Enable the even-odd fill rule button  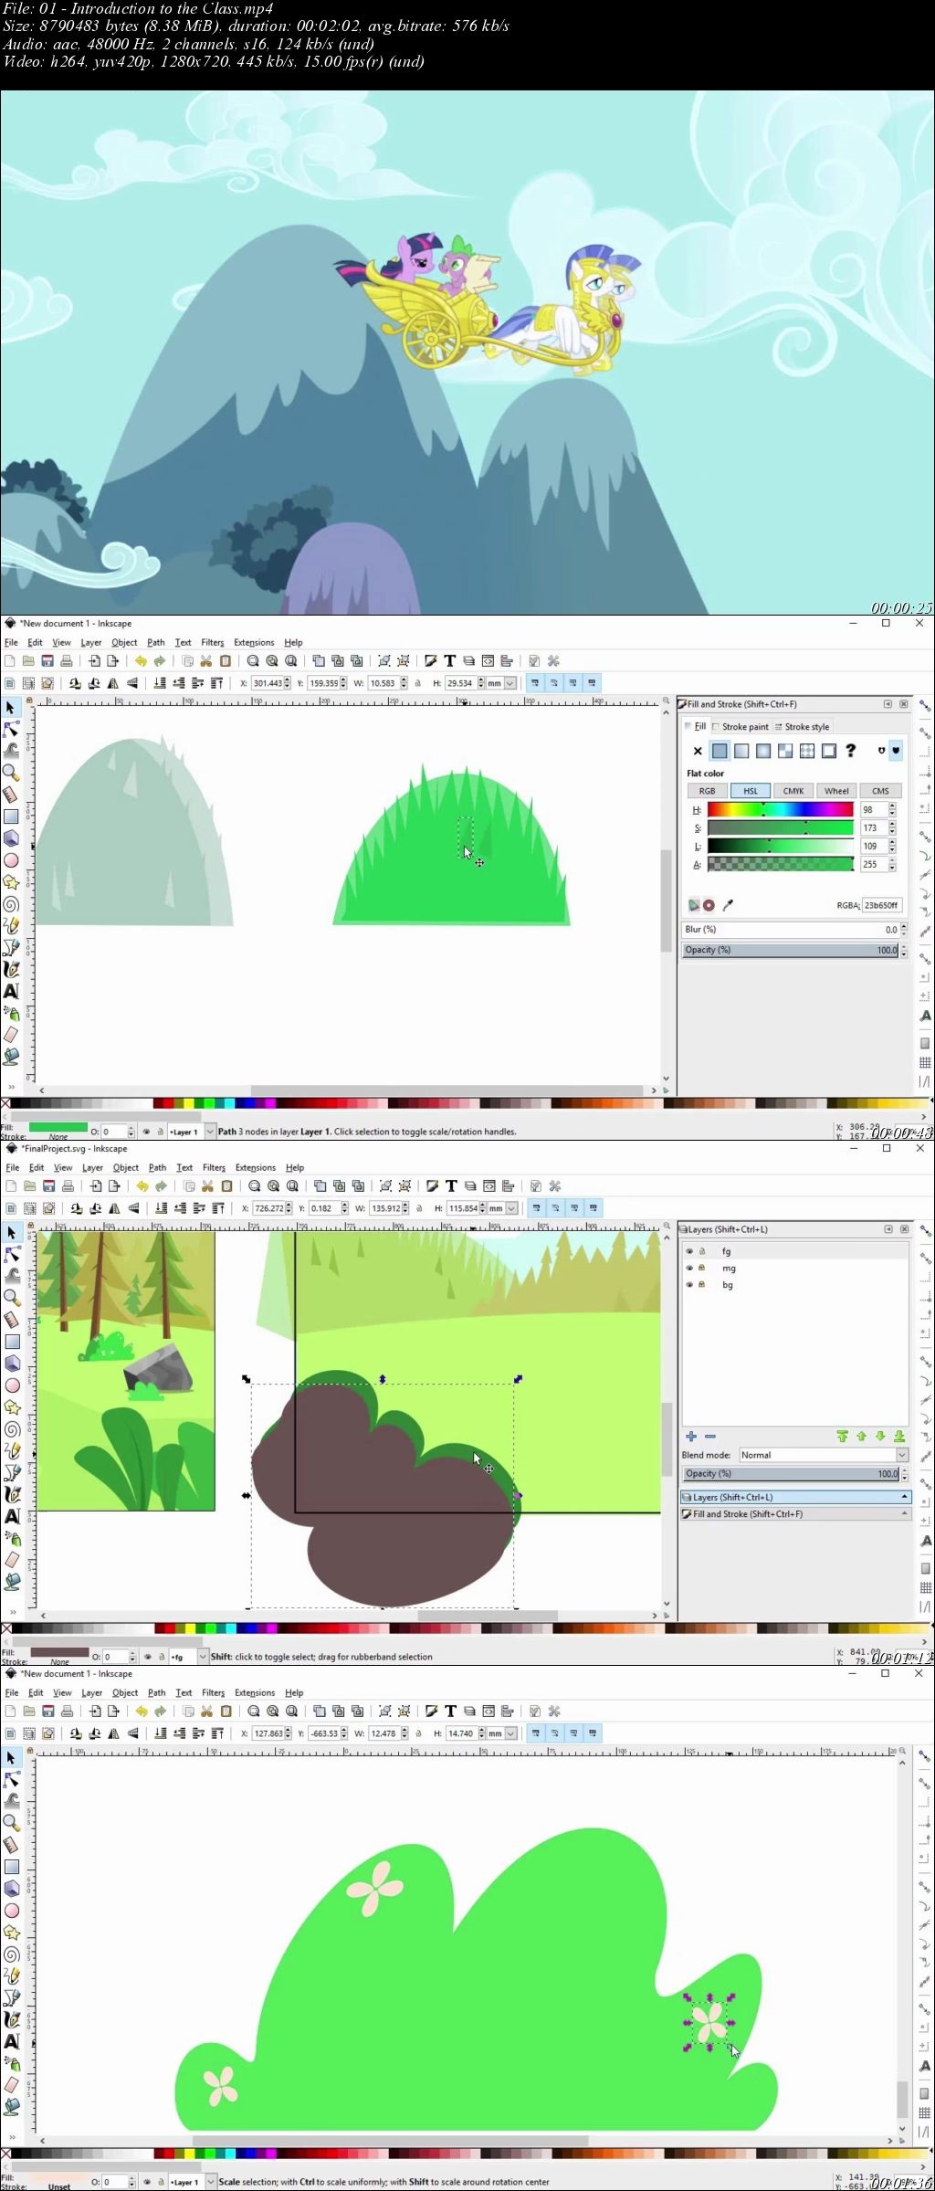[881, 751]
